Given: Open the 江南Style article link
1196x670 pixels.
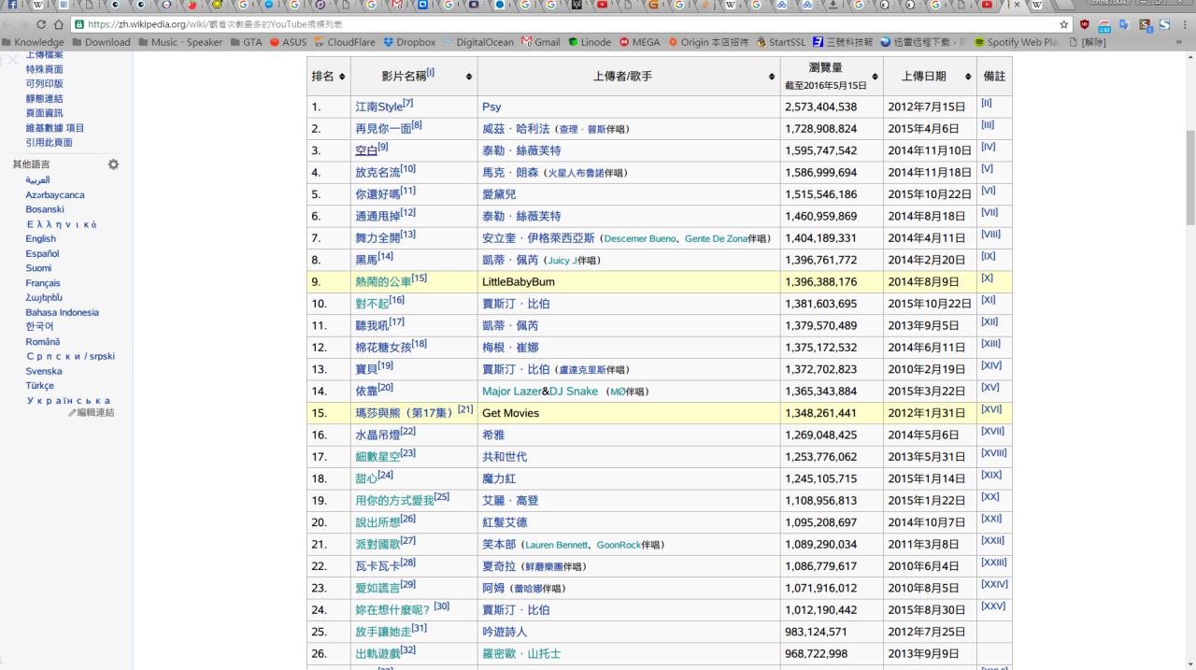Looking at the screenshot, I should tap(377, 107).
